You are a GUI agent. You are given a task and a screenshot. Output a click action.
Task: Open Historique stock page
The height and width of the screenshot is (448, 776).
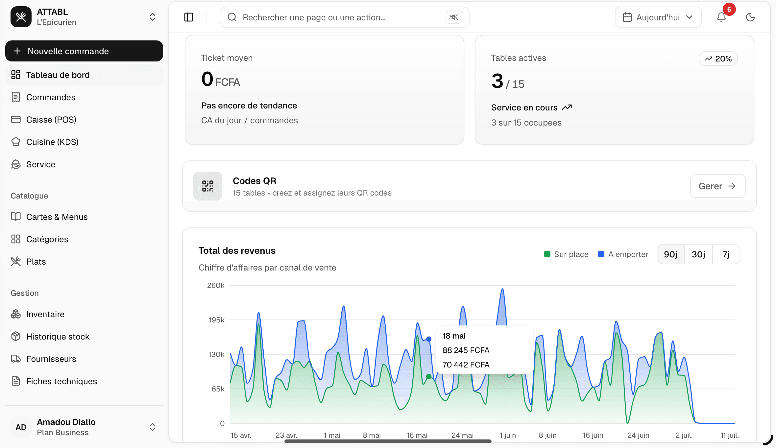click(84, 337)
